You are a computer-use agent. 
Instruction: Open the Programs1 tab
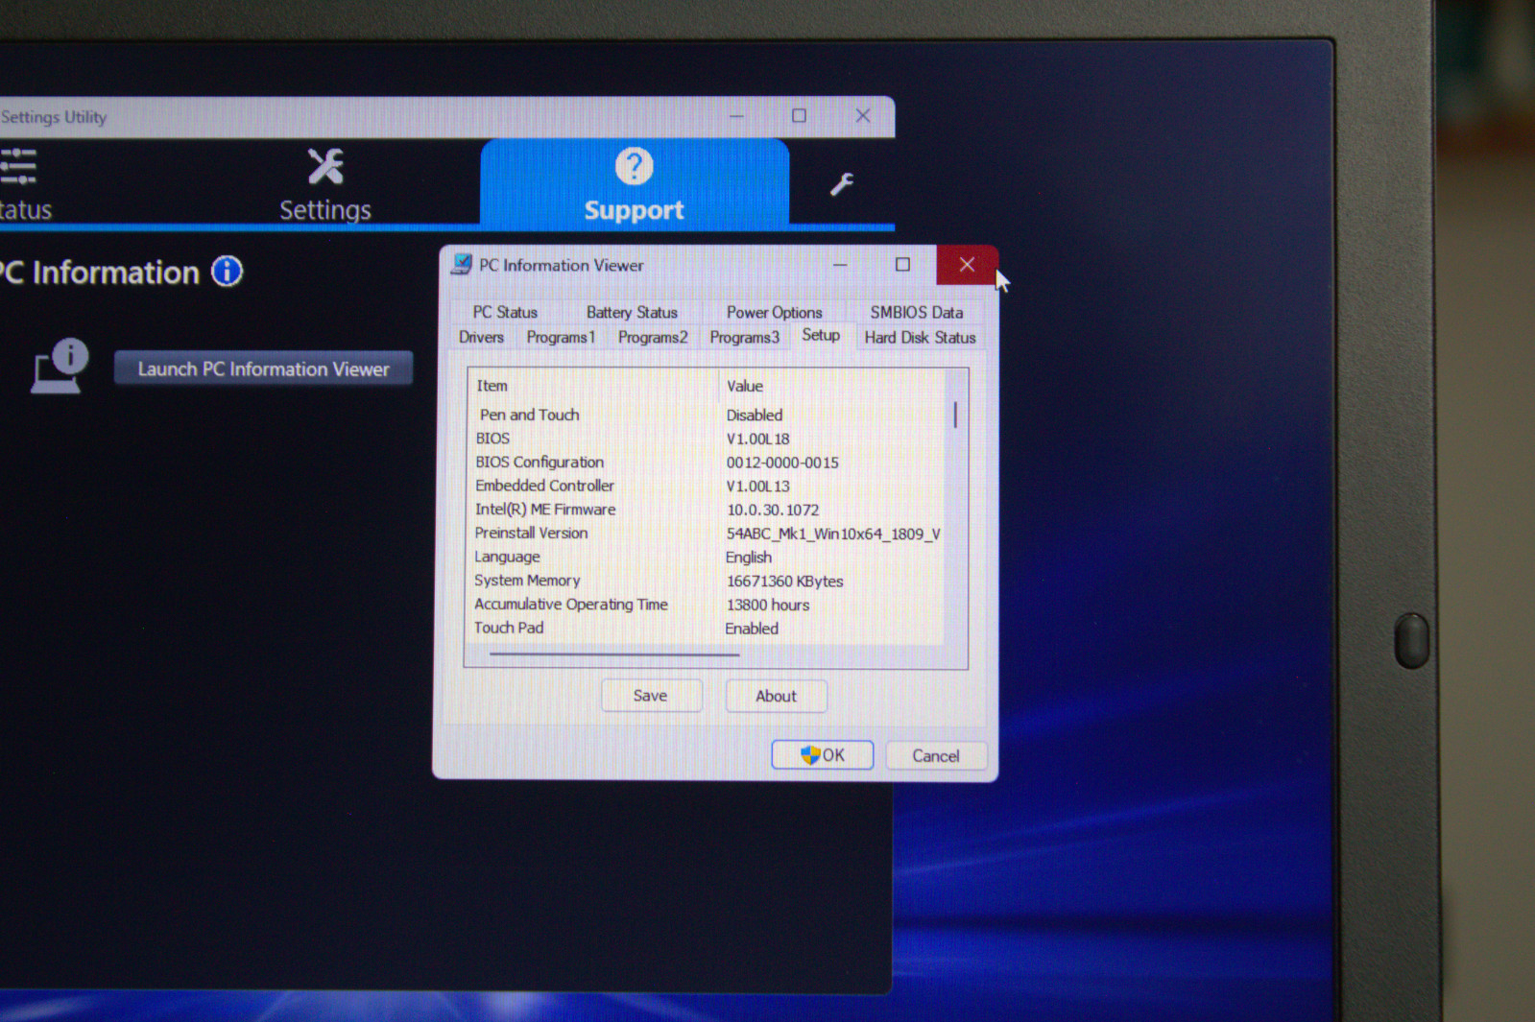point(561,337)
